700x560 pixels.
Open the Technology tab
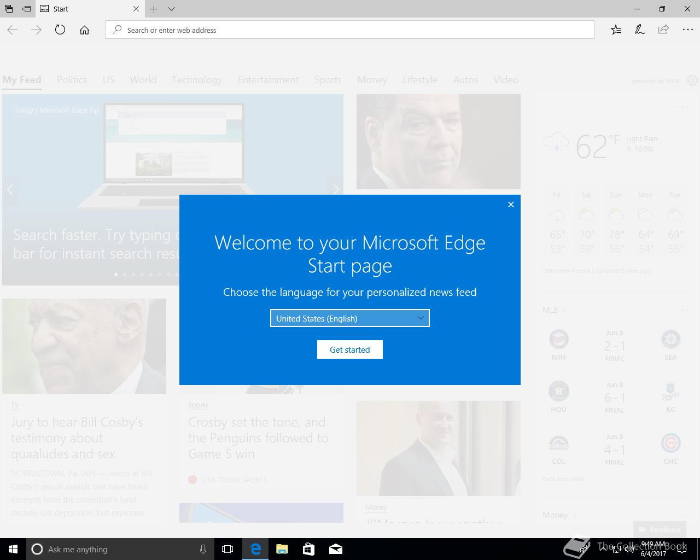pyautogui.click(x=197, y=80)
